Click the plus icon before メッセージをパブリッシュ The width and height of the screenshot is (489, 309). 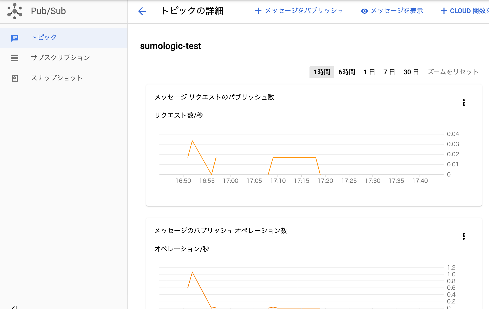click(258, 11)
